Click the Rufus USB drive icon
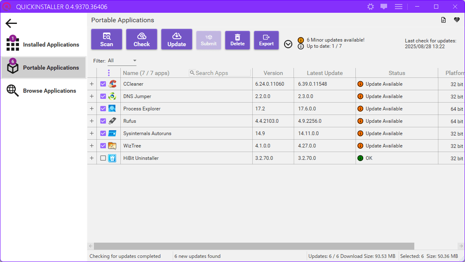Screen dimensions: 465x262 tap(112, 121)
